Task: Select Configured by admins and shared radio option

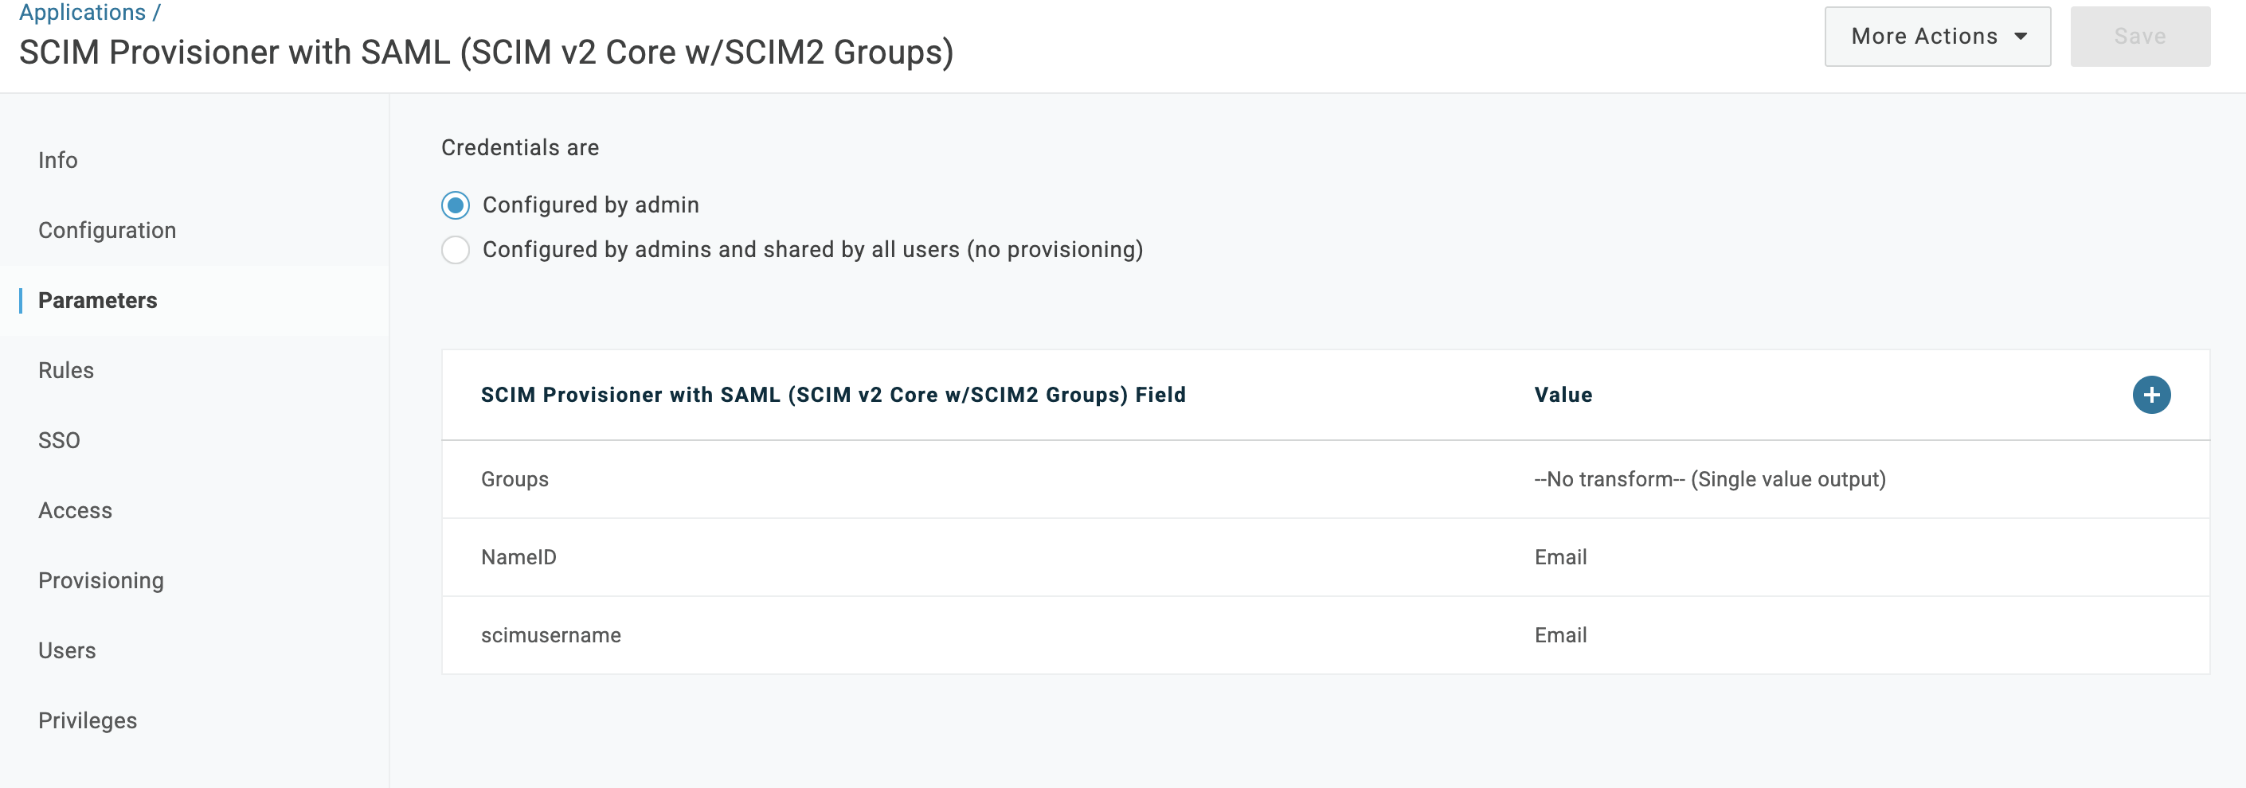Action: 455,250
